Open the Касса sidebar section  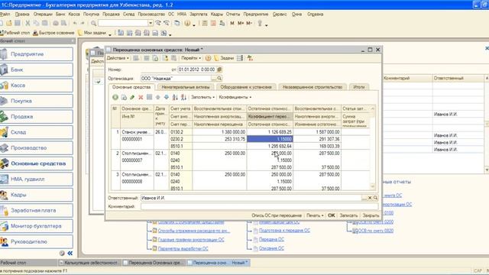37,85
